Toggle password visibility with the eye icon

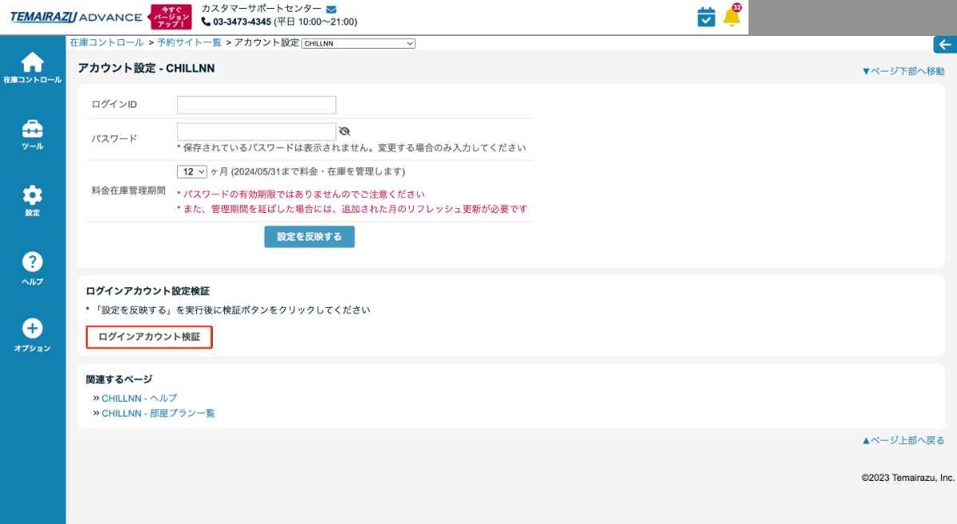pos(344,131)
